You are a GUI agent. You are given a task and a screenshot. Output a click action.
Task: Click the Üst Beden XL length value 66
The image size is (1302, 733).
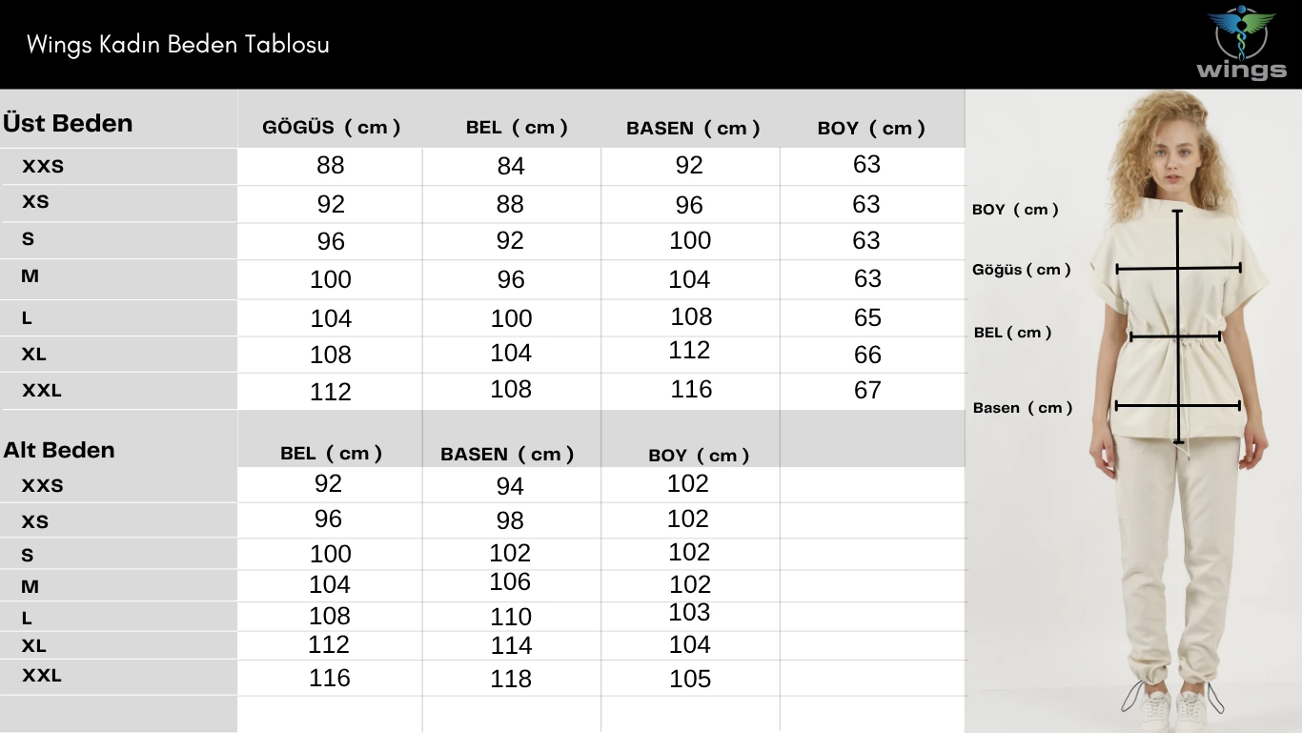pos(867,355)
